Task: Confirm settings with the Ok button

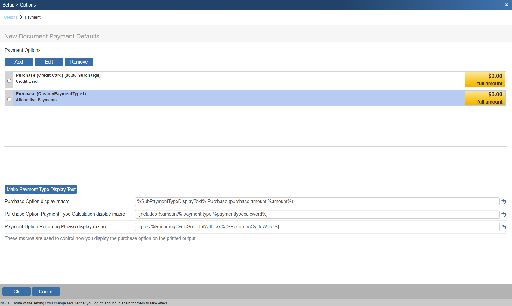Action: (16, 292)
